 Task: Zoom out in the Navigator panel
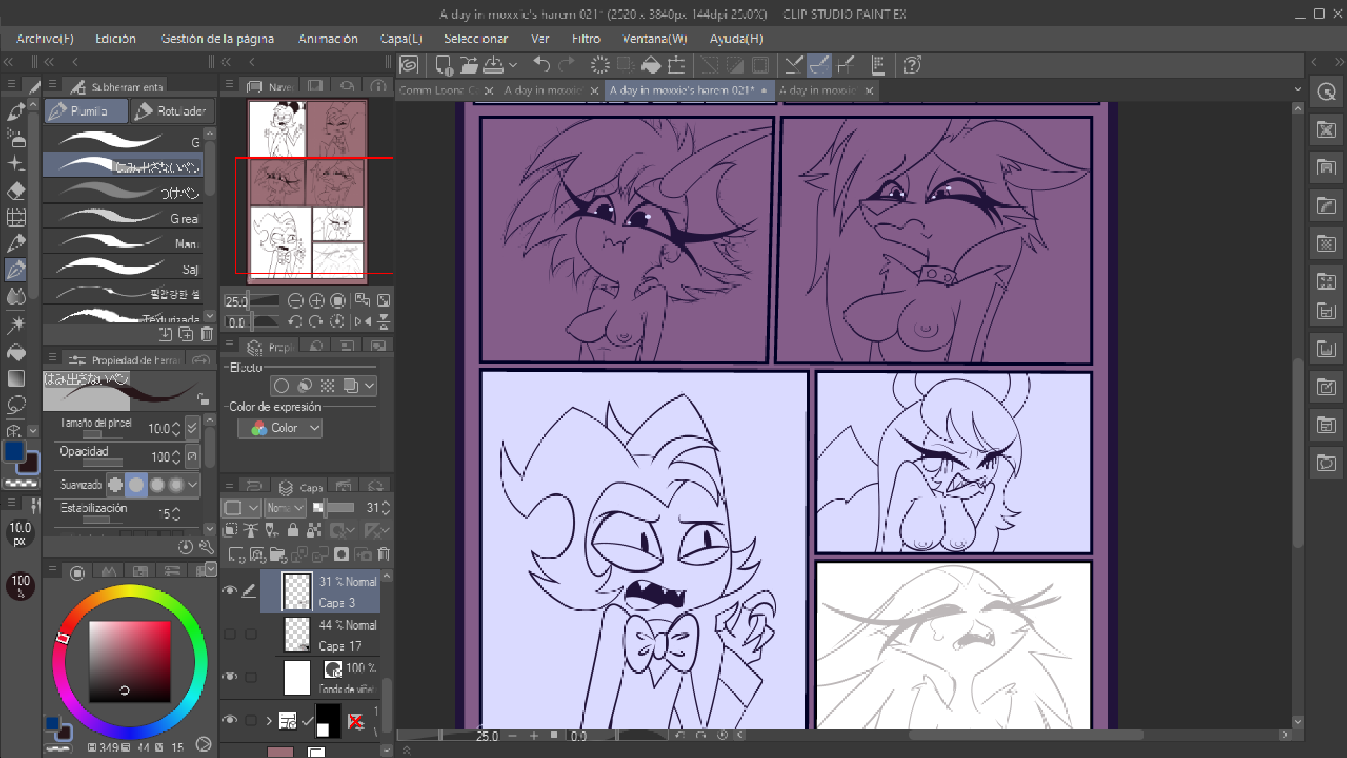[x=295, y=301]
